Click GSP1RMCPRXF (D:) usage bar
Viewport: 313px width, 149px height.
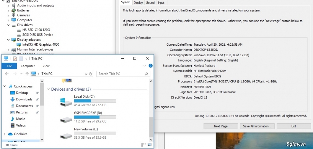(95, 117)
